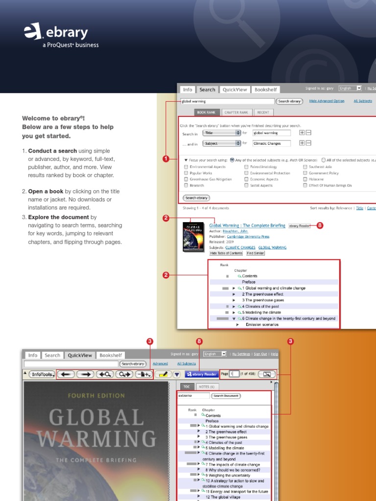Add a row with the plus beside Subject

(302, 143)
